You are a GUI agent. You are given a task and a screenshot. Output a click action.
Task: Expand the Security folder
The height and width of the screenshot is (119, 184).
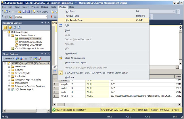pyautogui.click(x=9, y=70)
